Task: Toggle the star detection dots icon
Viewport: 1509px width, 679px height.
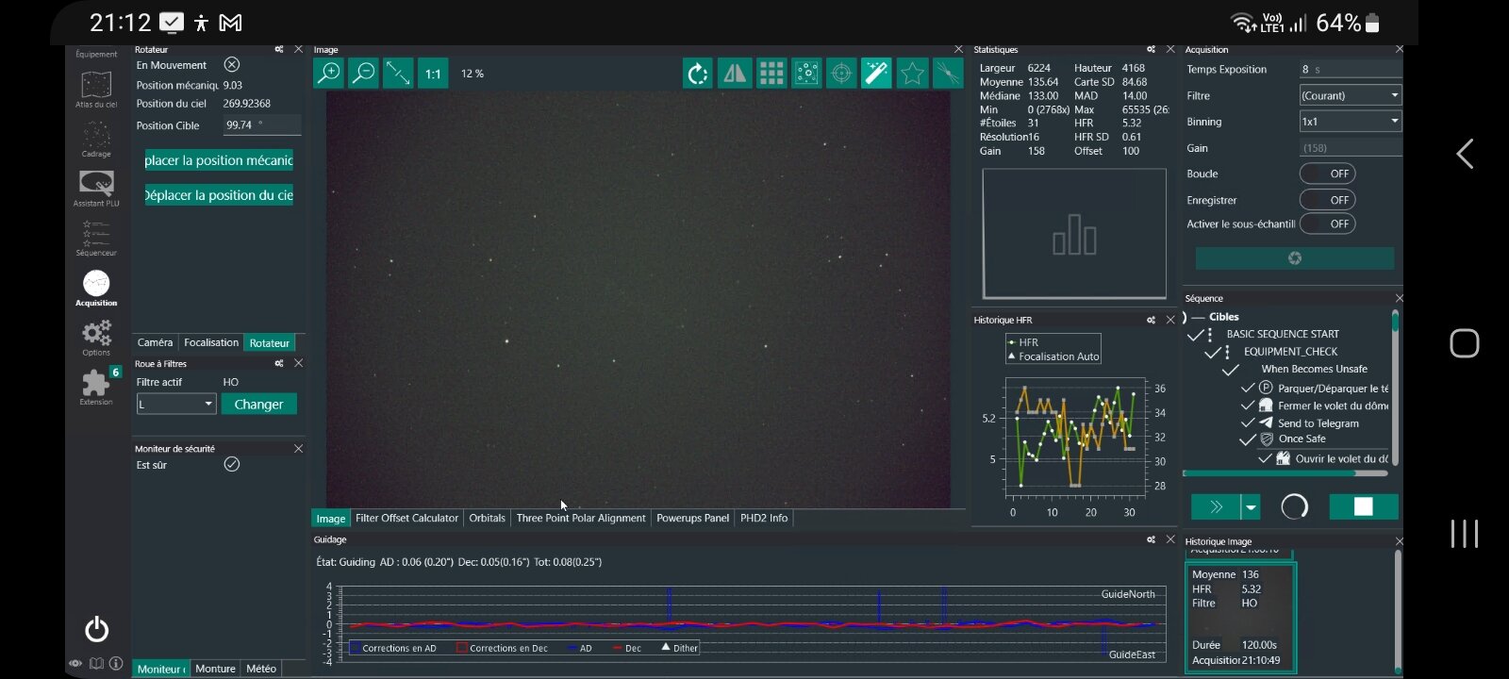Action: pos(806,74)
